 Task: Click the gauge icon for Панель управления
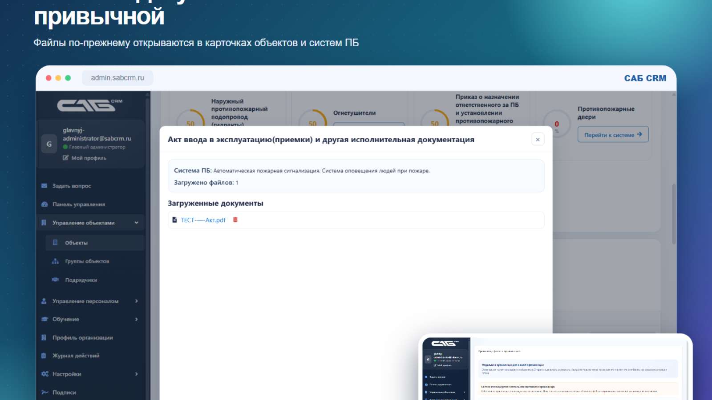coord(44,204)
